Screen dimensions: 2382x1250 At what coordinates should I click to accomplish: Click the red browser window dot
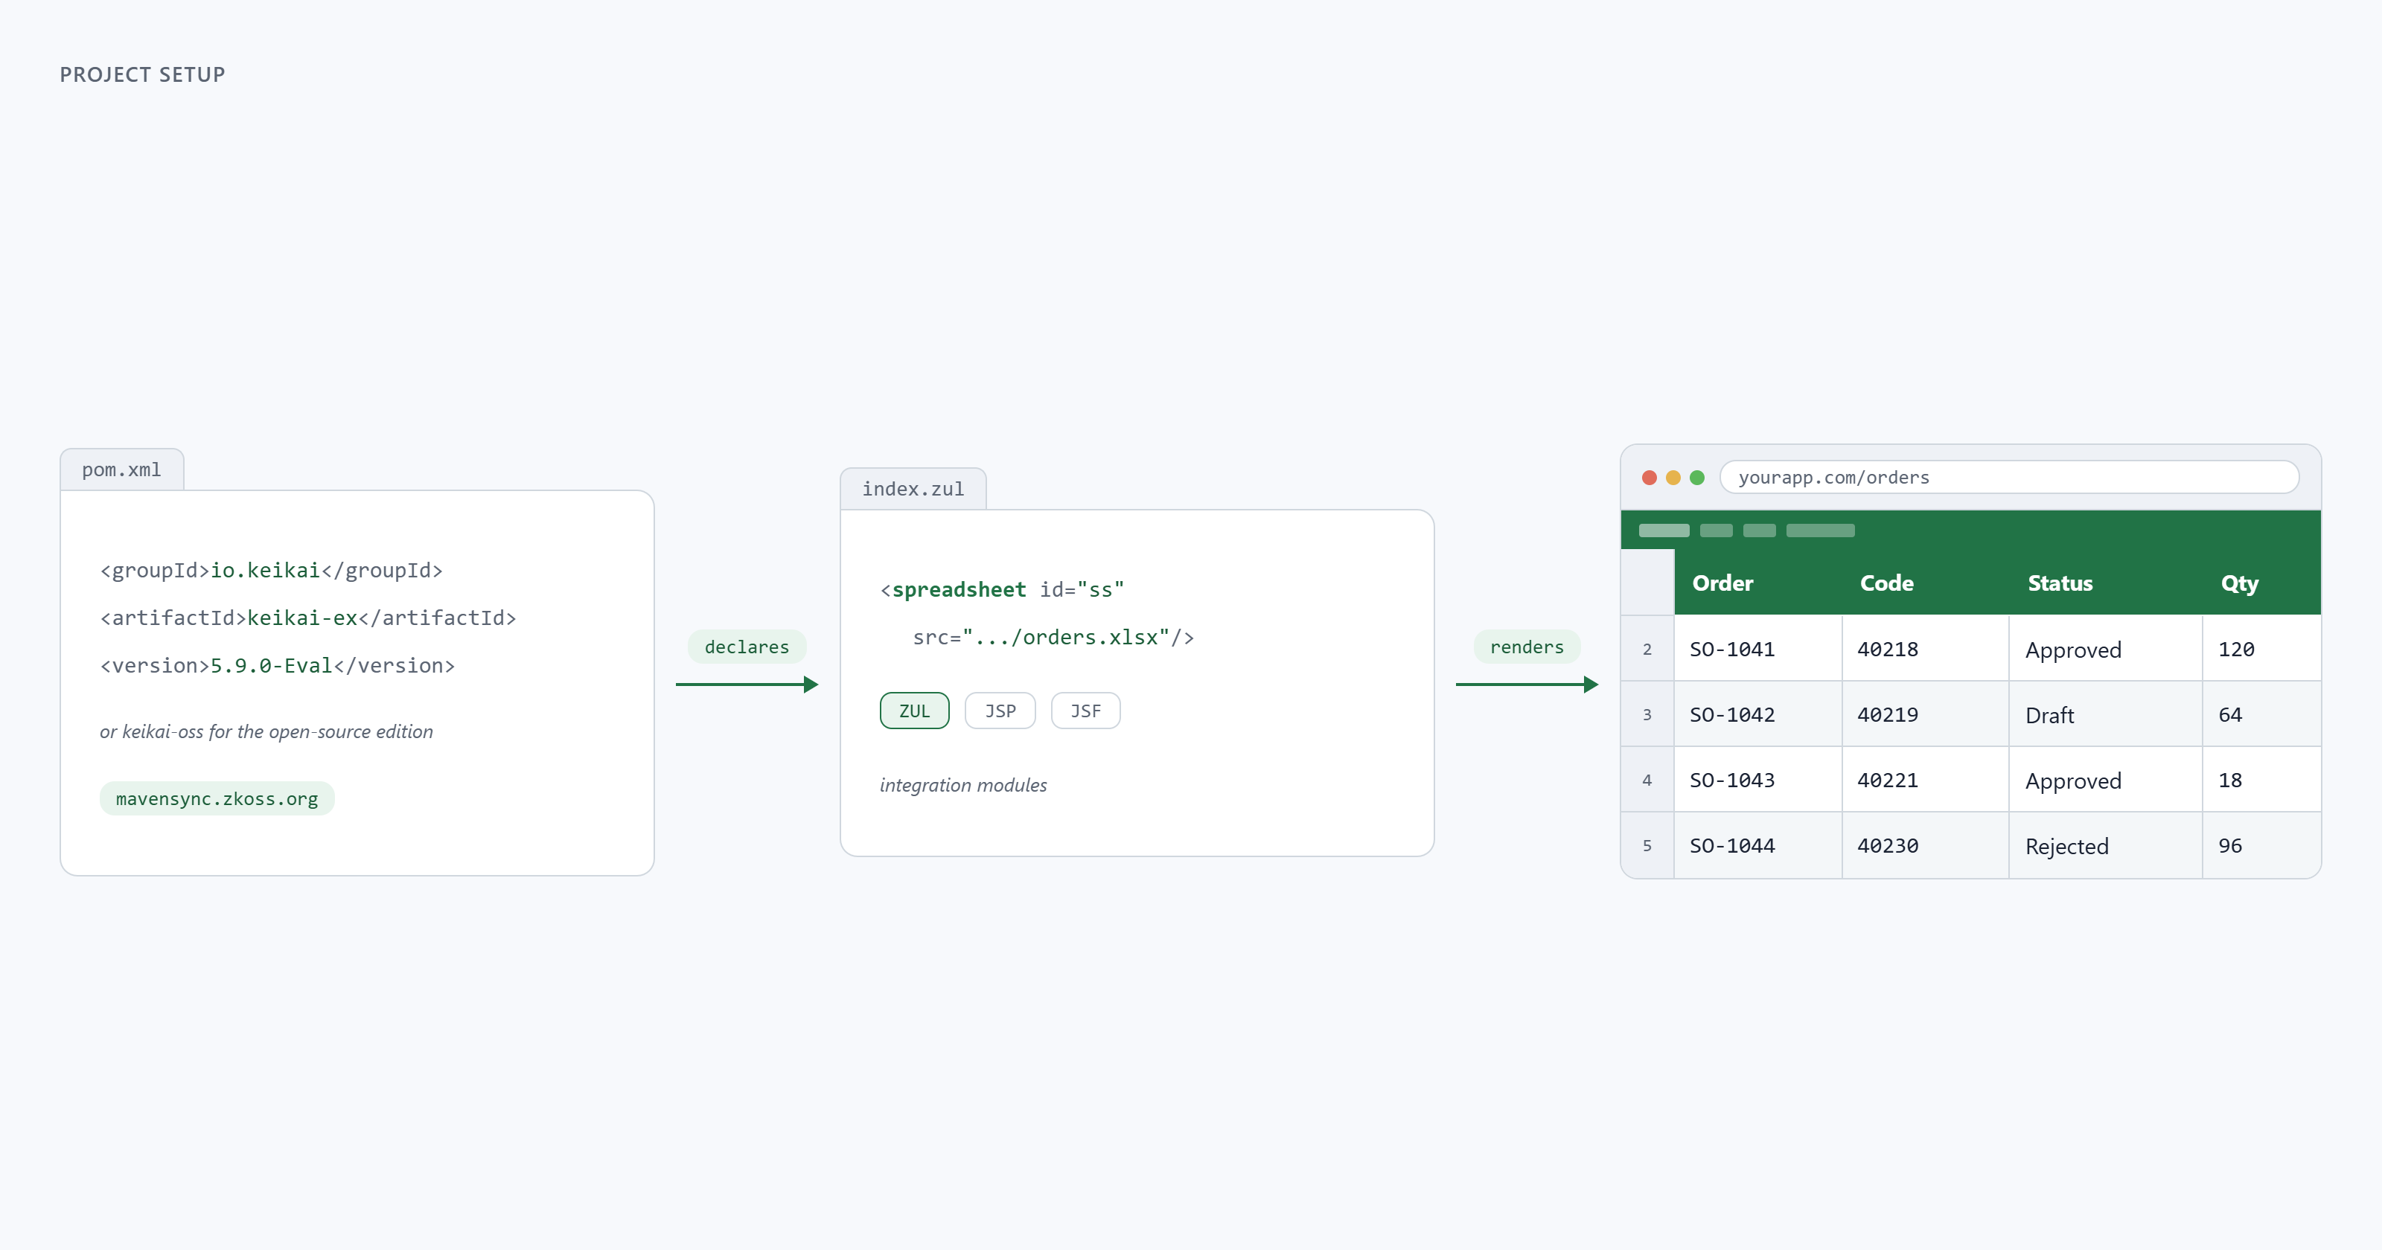click(x=1649, y=477)
